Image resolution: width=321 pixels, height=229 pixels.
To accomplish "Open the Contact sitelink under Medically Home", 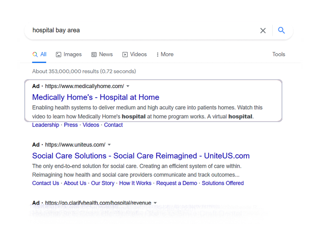I will (113, 125).
